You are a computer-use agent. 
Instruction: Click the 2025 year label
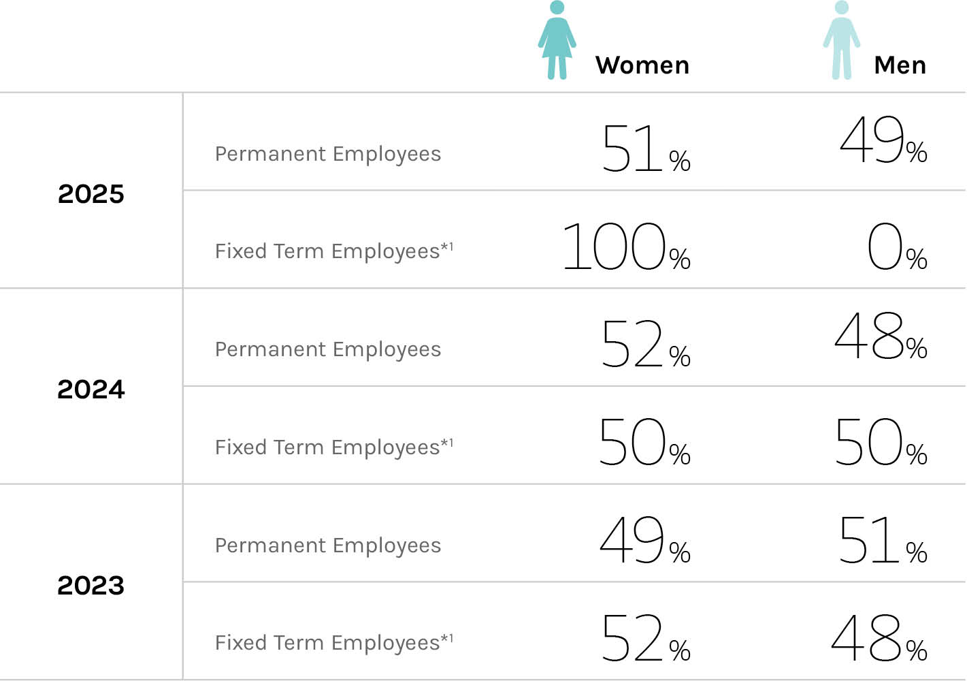(91, 194)
